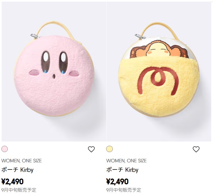Select the pink color swatch
213x194 pixels.
(x=5, y=149)
